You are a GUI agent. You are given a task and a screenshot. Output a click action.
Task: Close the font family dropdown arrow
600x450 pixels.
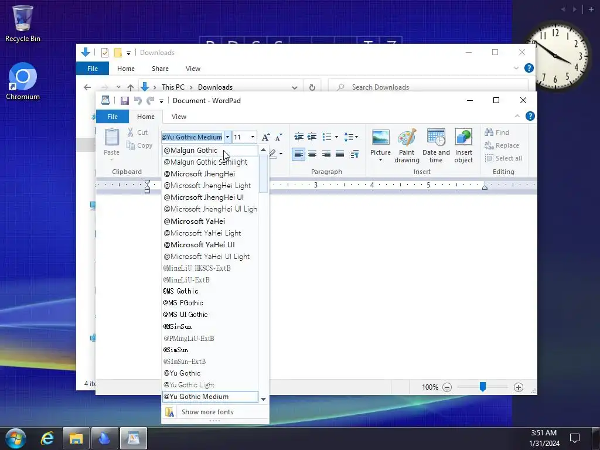point(228,137)
